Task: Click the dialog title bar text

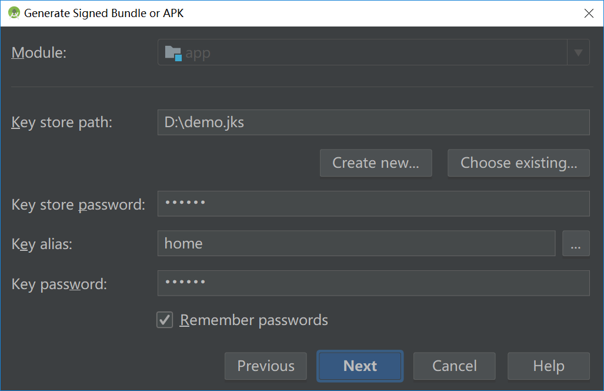Action: click(x=104, y=13)
